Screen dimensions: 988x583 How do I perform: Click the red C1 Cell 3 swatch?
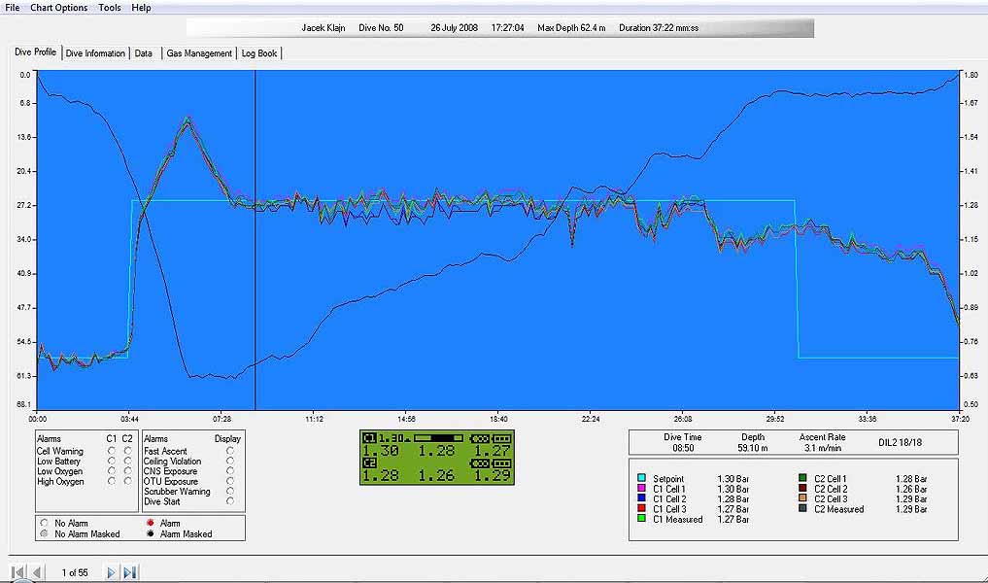tap(641, 508)
